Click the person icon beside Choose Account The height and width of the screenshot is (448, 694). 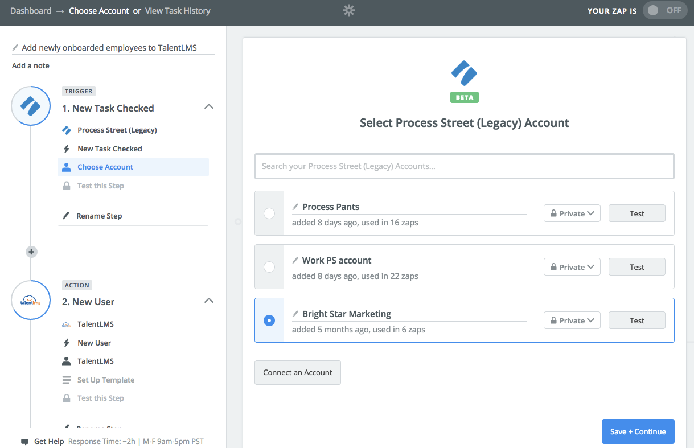coord(67,167)
